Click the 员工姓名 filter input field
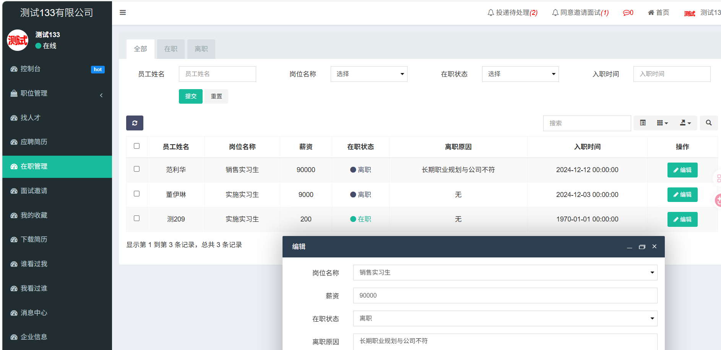 coord(217,74)
